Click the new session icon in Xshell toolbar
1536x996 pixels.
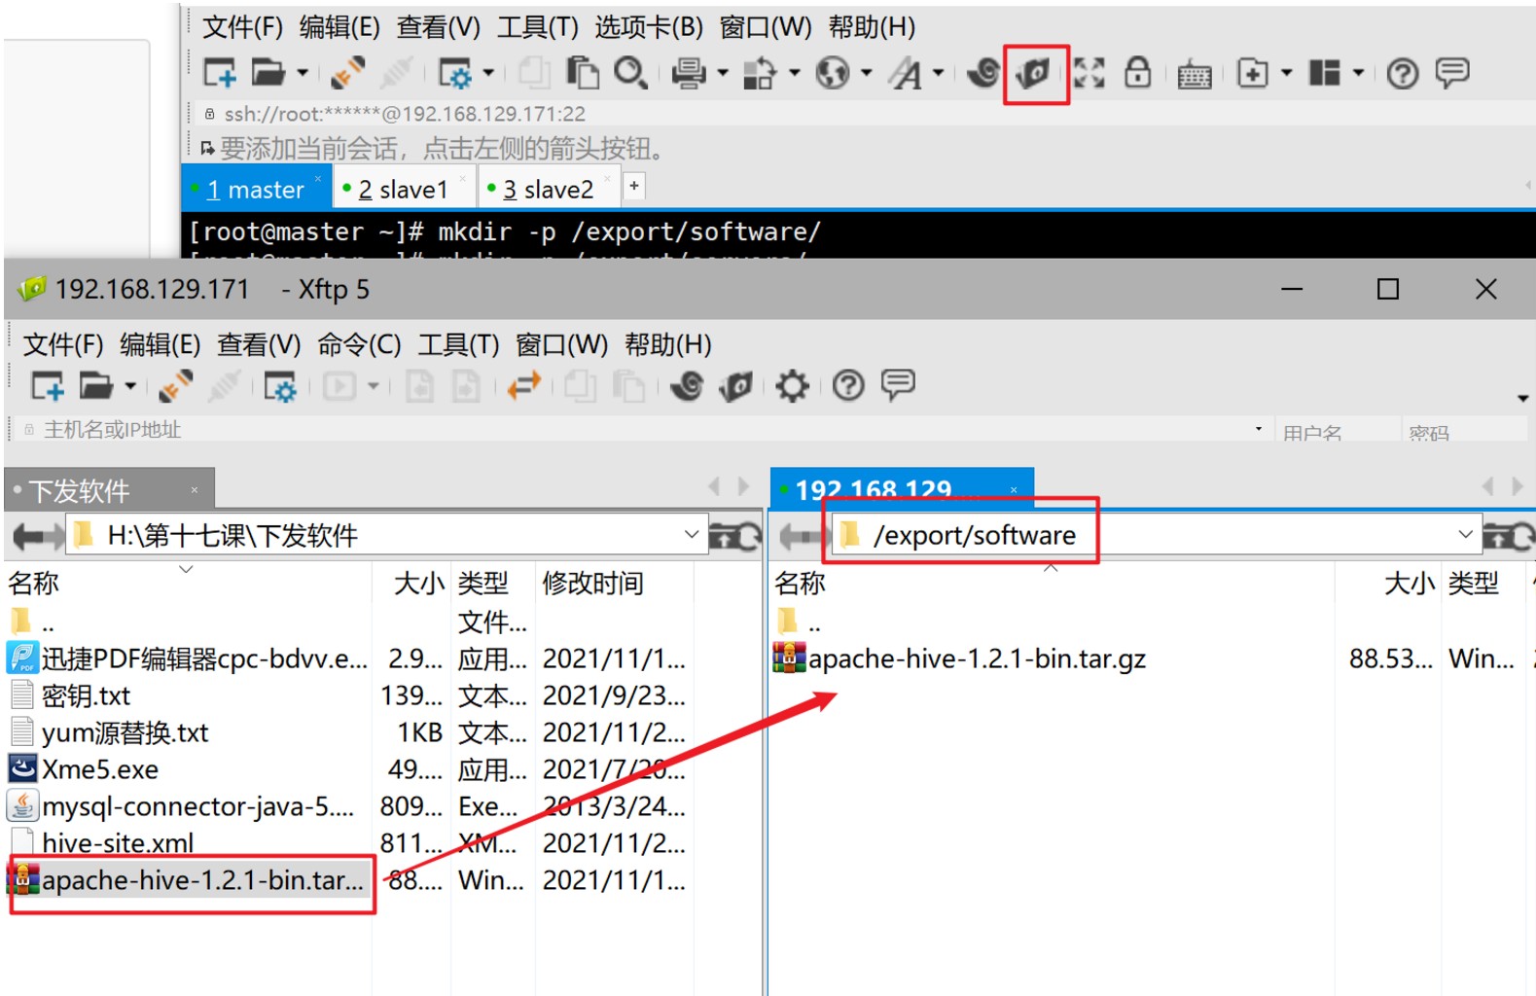tap(219, 73)
